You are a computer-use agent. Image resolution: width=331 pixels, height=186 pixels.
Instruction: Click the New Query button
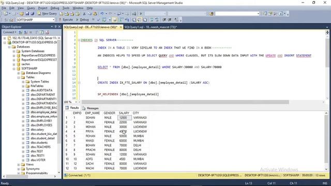(47, 14)
